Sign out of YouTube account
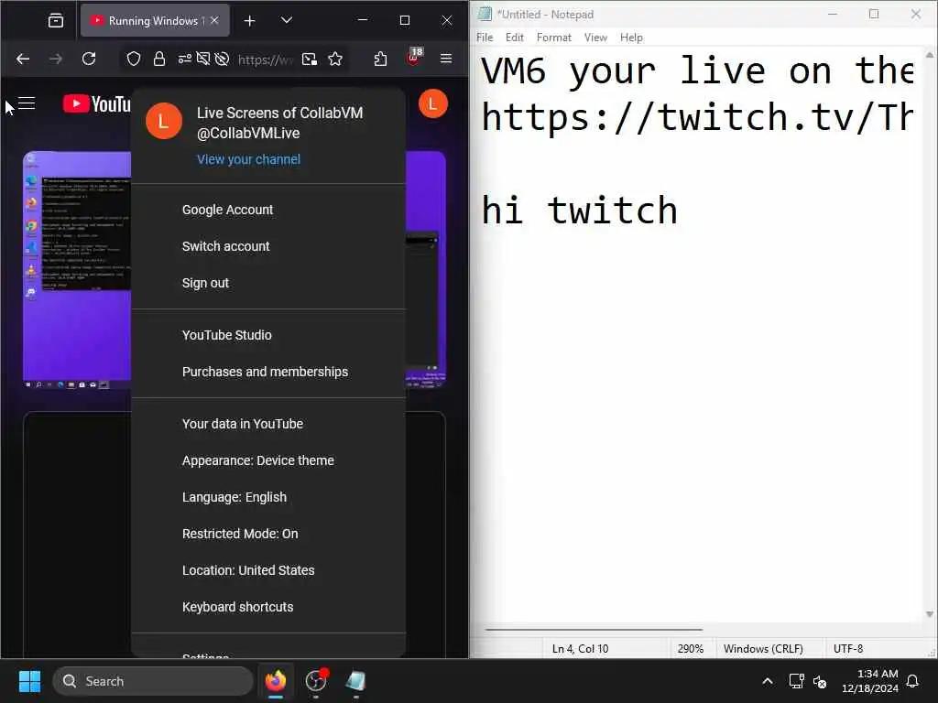Screen dimensions: 938x703 tap(268, 283)
